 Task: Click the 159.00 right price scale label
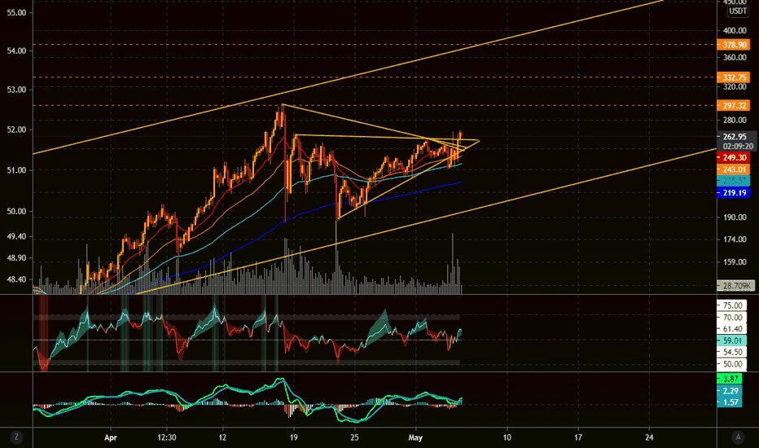[x=735, y=262]
